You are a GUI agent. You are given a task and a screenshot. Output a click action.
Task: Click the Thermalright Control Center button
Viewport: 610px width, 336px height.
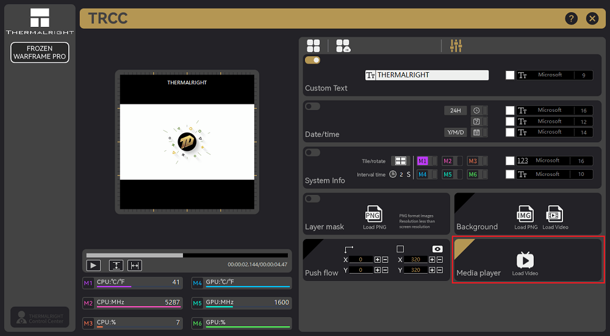click(x=40, y=317)
